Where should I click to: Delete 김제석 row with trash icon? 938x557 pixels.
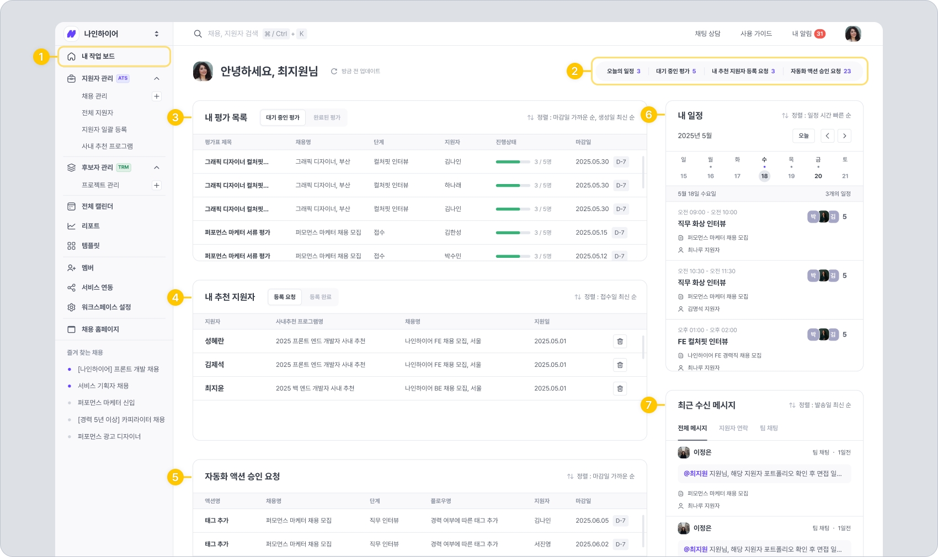click(620, 365)
